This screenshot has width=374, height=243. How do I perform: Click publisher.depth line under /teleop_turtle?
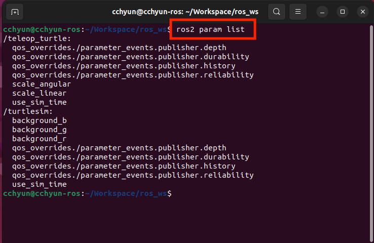pyautogui.click(x=119, y=48)
